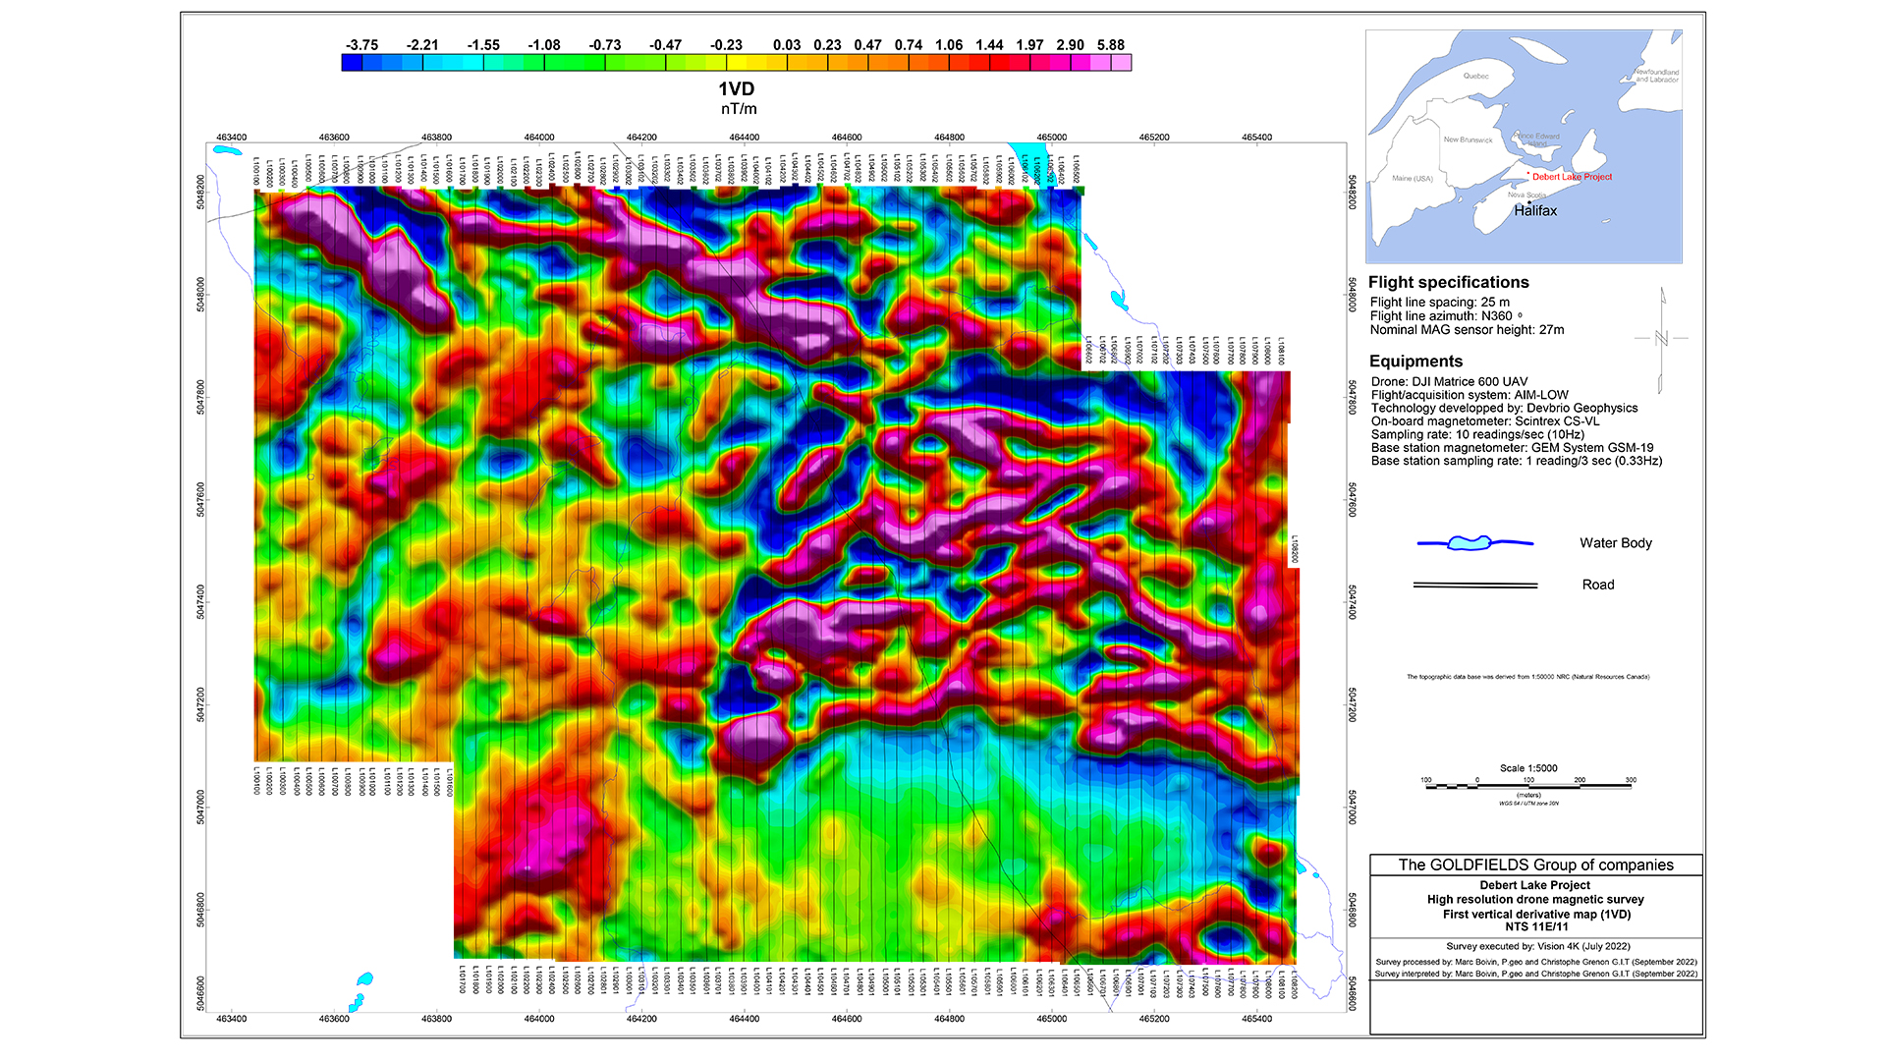
Task: Click the Road legend double-line symbol
Action: point(1474,585)
